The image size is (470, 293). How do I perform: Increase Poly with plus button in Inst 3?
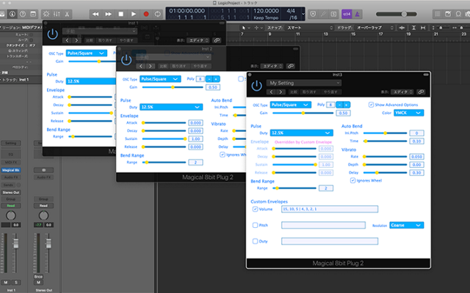[x=346, y=105]
